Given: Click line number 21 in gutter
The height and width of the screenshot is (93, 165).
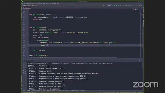Looking at the screenshot, I should pos(24,33).
